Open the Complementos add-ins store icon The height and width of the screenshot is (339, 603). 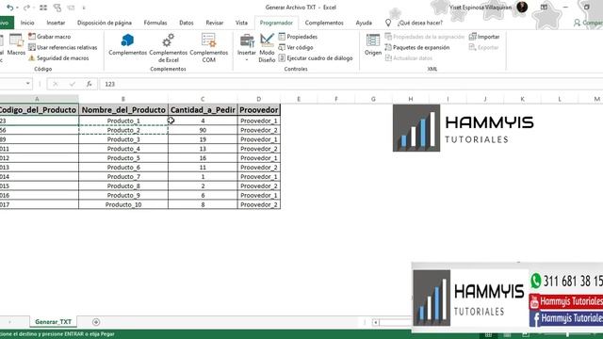pyautogui.click(x=127, y=44)
